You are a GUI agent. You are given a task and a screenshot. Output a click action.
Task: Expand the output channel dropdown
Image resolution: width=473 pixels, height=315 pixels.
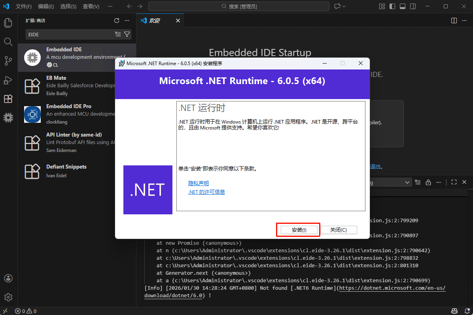click(x=407, y=182)
